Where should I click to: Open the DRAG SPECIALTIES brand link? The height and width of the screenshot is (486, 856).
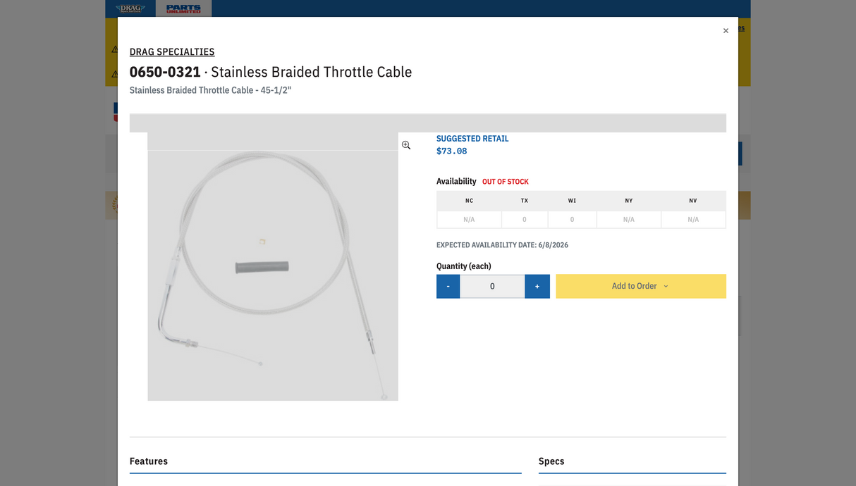[x=172, y=51]
